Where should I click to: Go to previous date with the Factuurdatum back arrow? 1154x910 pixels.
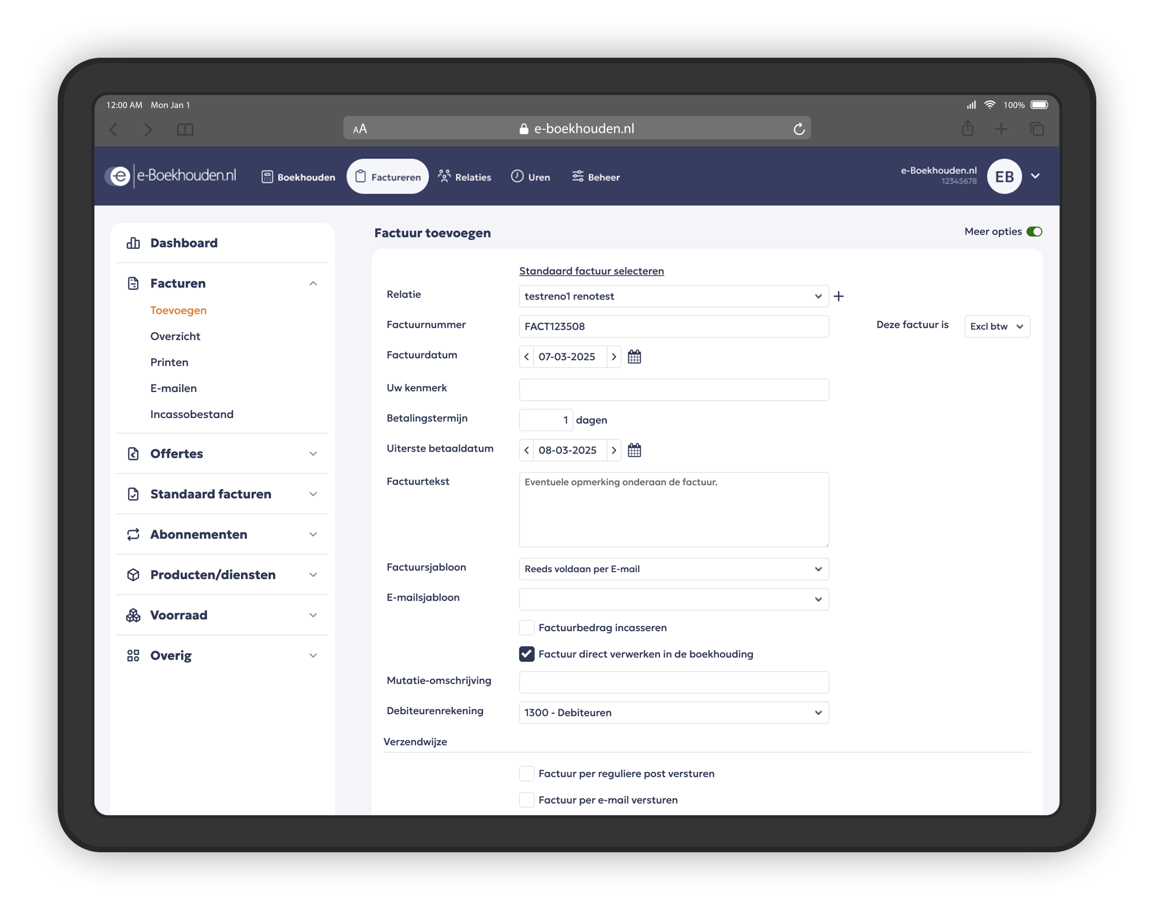click(x=526, y=357)
